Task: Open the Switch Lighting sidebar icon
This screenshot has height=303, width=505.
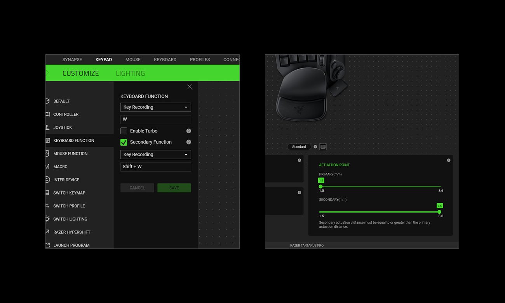Action: [47, 219]
